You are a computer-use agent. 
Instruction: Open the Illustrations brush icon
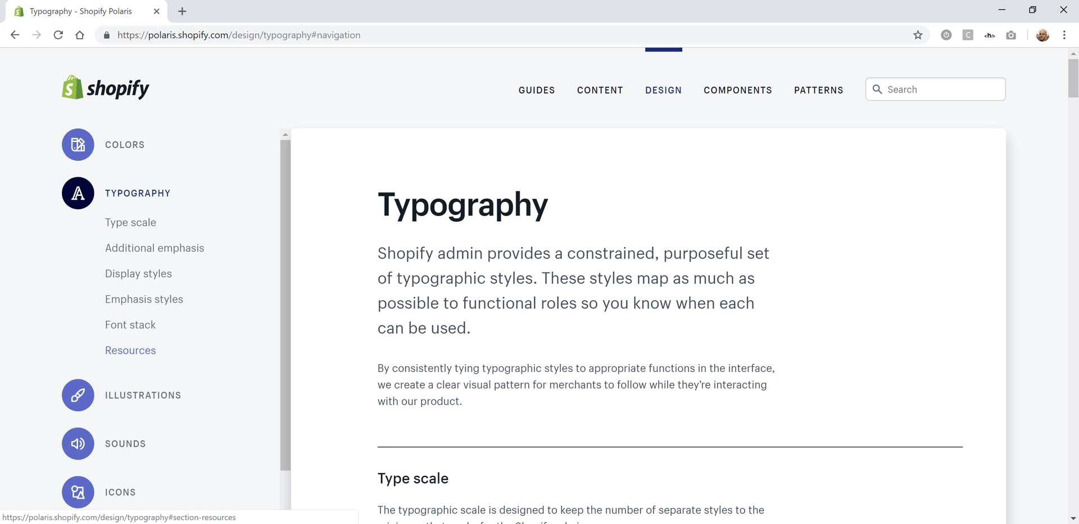coord(78,395)
